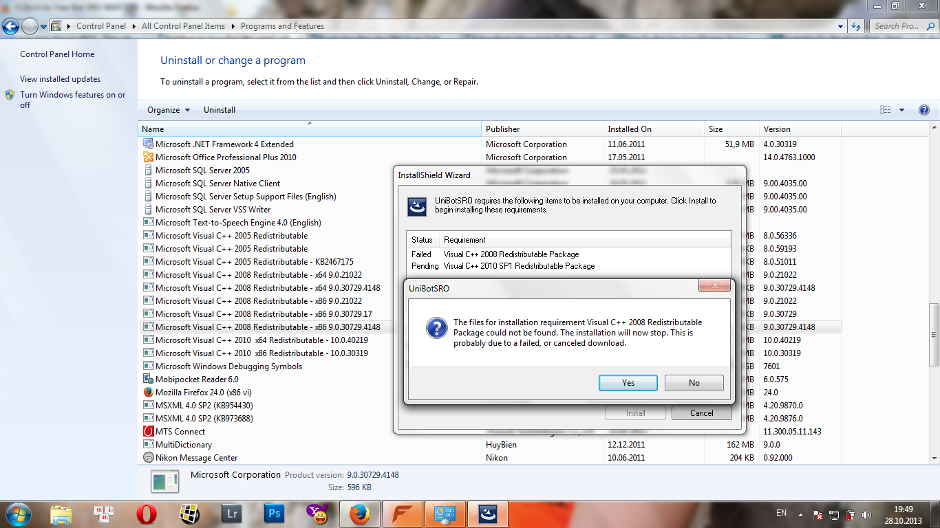Click EN language indicator in tray
This screenshot has width=940, height=528.
click(x=781, y=513)
